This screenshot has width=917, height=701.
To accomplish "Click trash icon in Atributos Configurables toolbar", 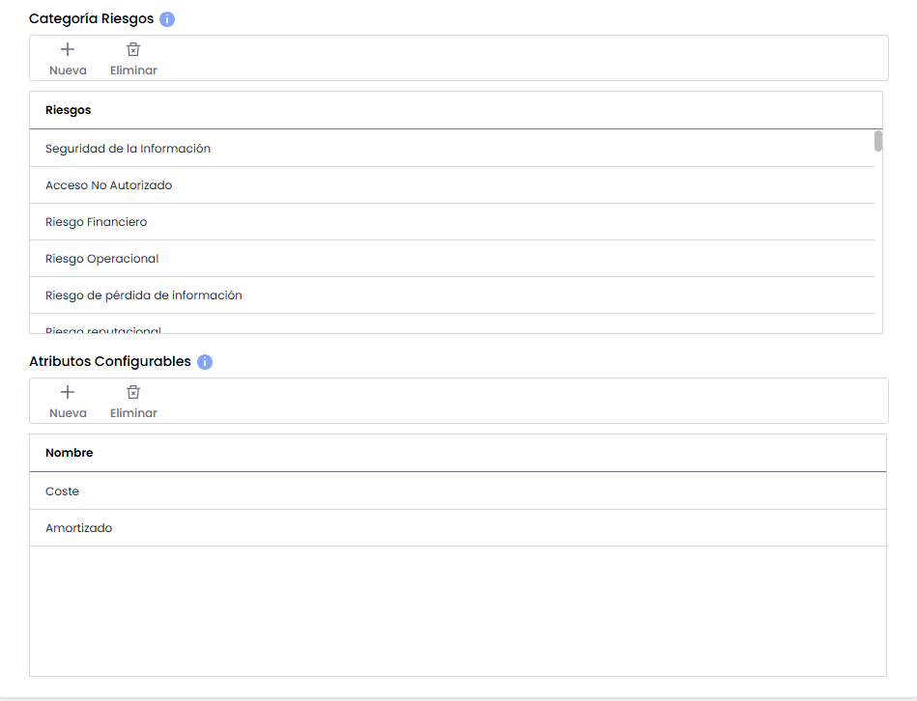I will 133,392.
